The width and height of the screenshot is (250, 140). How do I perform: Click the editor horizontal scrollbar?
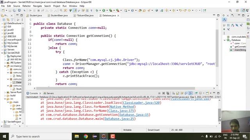116,88
